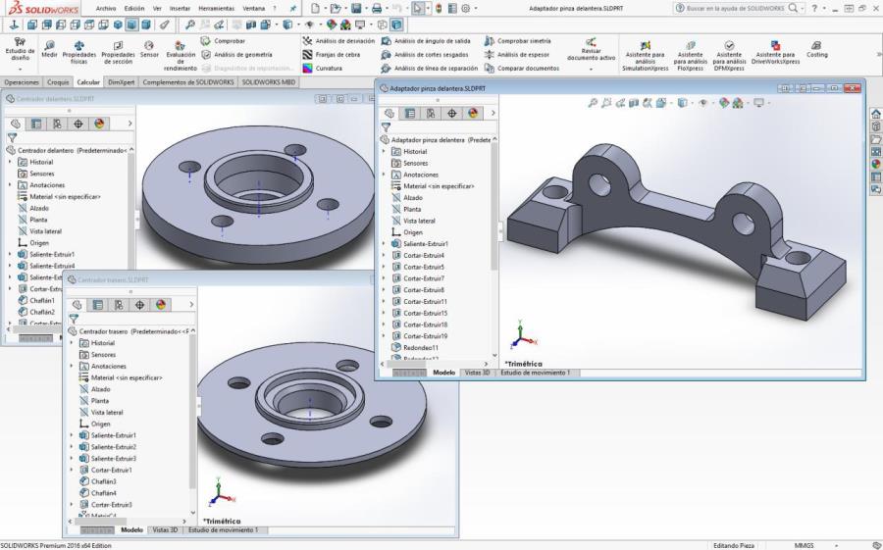Viewport: 883px width, 550px height.
Task: Launch the Costing tool
Action: (x=816, y=49)
